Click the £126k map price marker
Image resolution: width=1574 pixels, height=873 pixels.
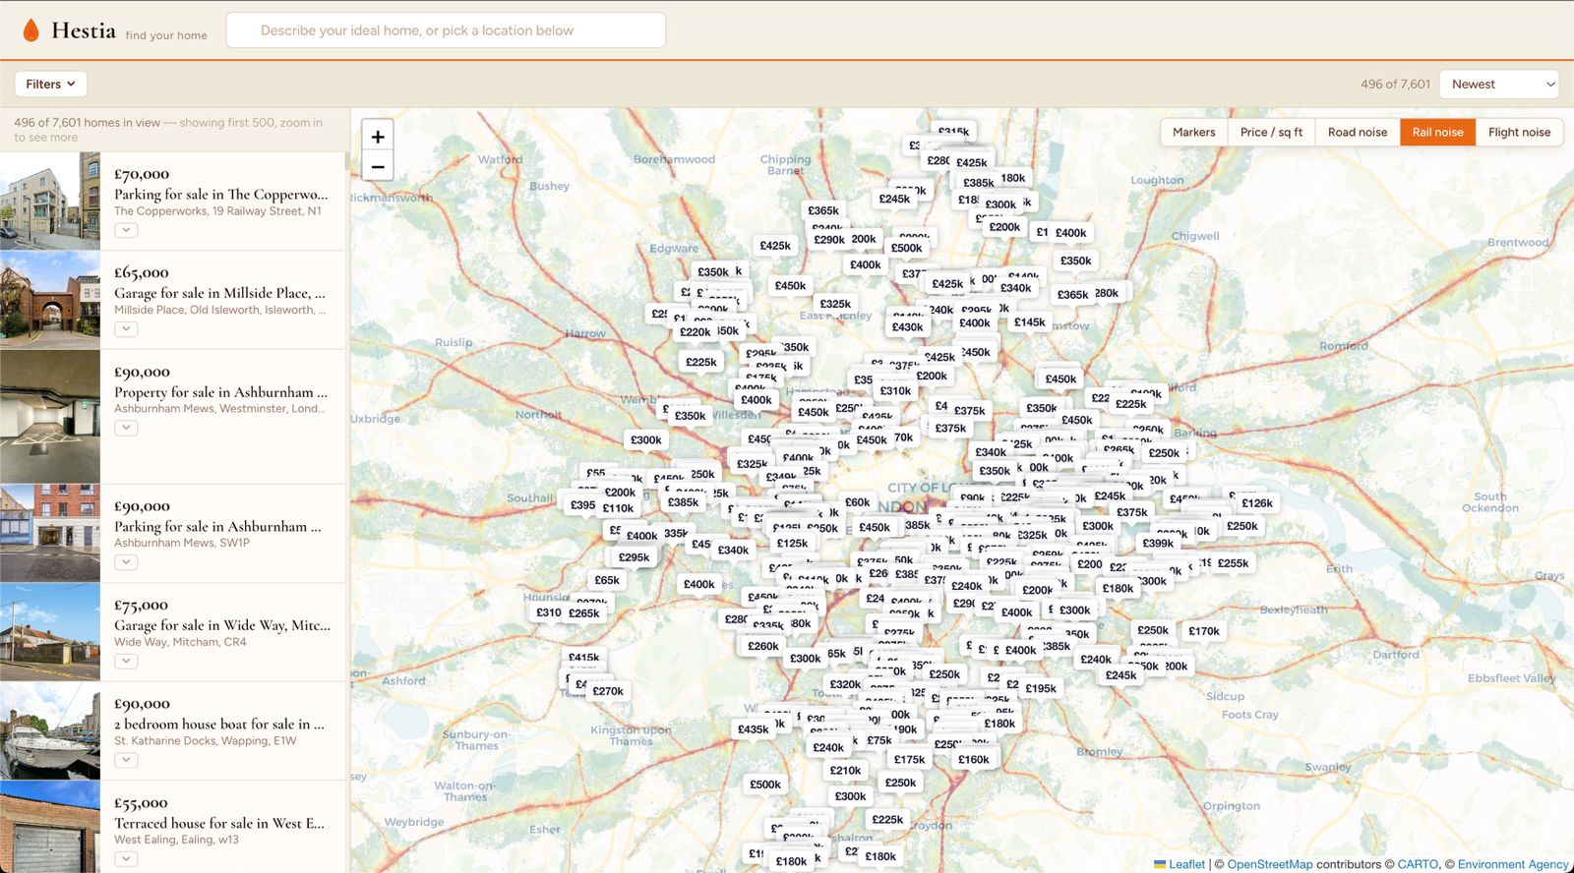(1256, 503)
